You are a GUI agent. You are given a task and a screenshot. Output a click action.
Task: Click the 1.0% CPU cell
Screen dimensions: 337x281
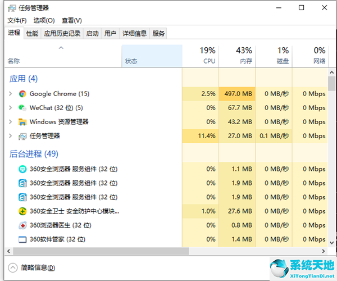coord(201,211)
